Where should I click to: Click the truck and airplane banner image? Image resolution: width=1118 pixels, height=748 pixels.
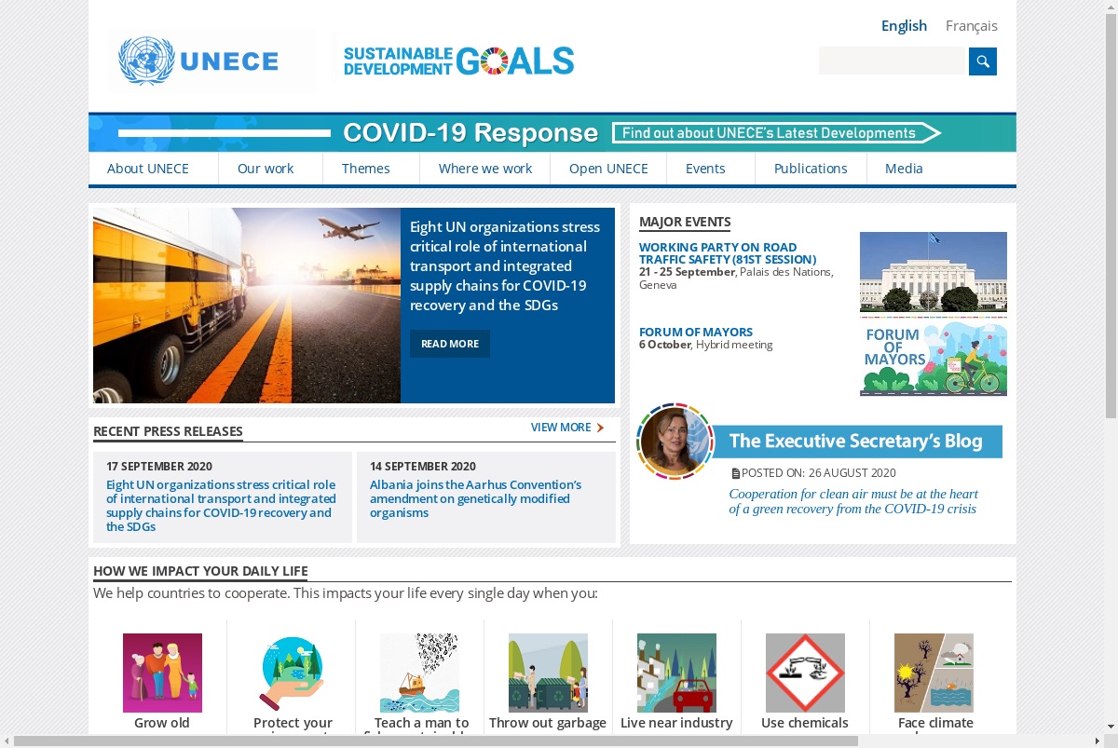coord(247,306)
